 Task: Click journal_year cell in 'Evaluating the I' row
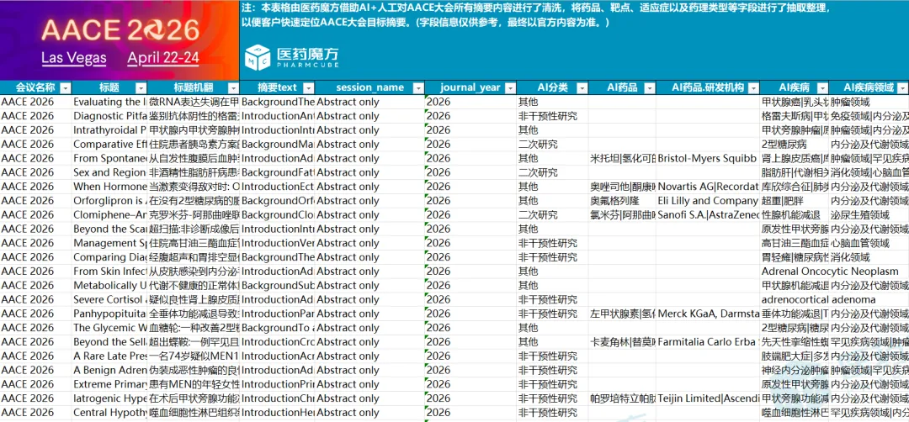pyautogui.click(x=470, y=102)
